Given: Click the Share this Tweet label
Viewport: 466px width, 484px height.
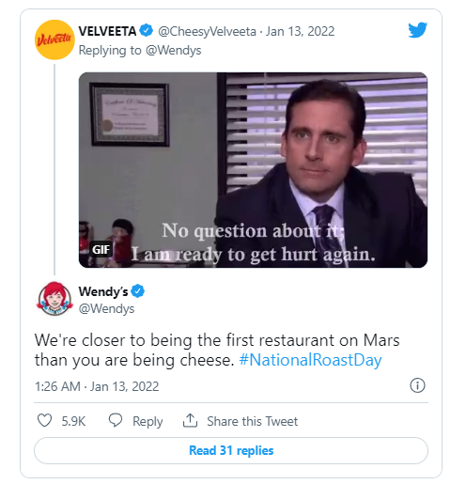Looking at the screenshot, I should click(253, 421).
